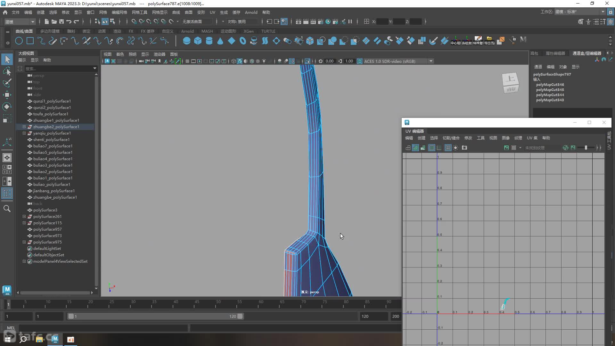Open the search magnifier in the toolbox
Viewport: 615px width, 346px height.
coord(7,209)
